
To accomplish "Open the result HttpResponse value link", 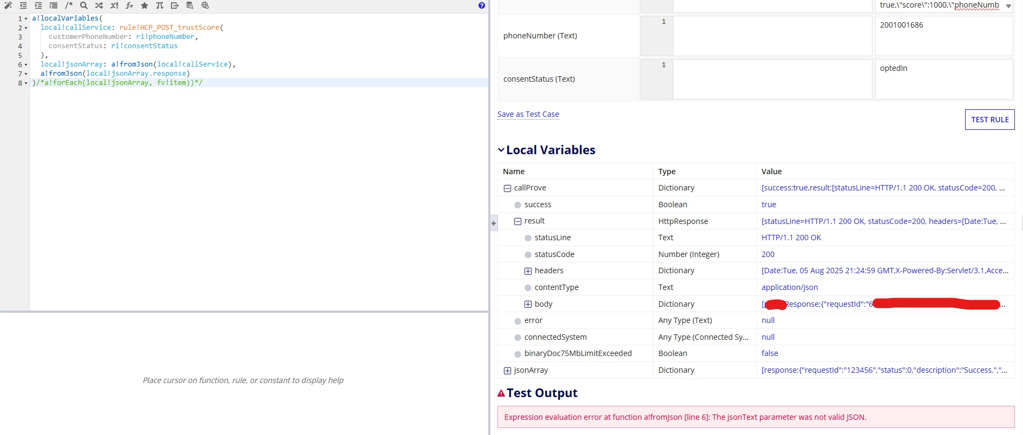I will click(x=883, y=221).
